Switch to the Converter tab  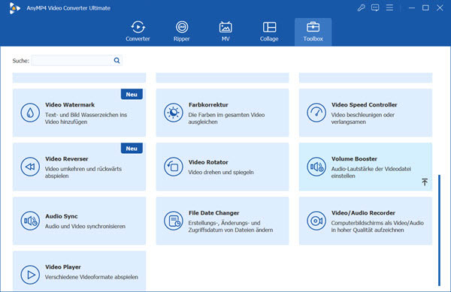(x=138, y=32)
